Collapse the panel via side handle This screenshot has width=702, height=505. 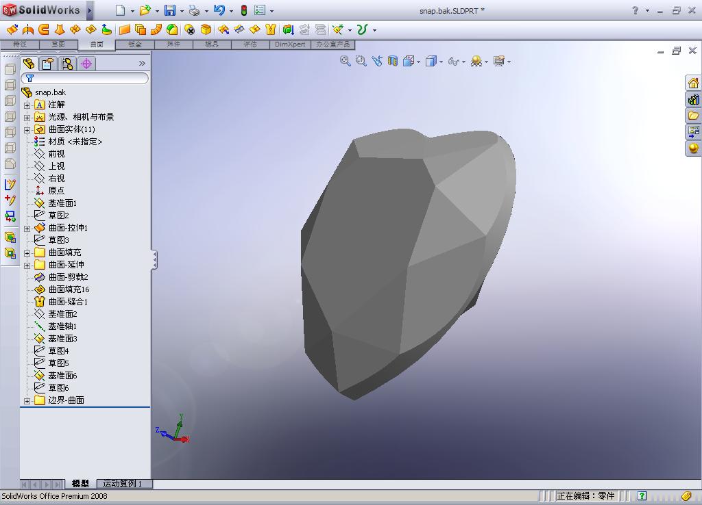point(154,259)
